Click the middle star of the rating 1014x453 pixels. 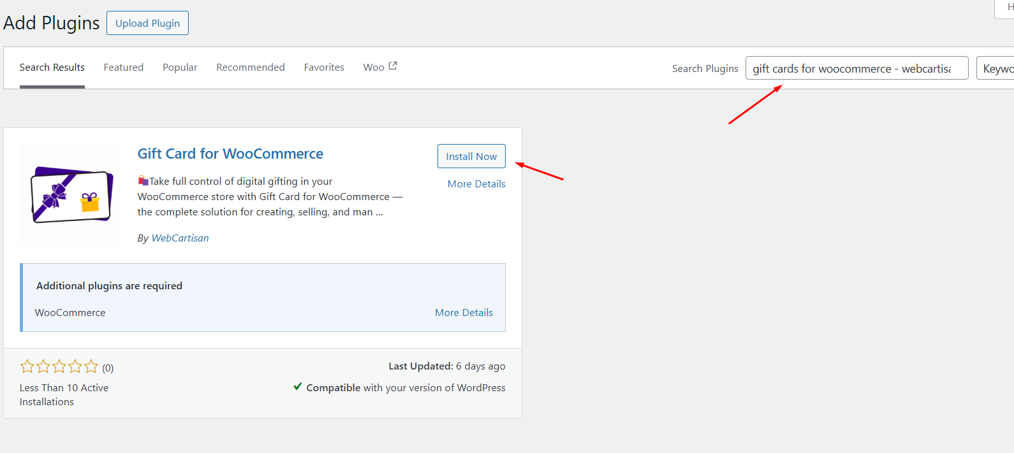(x=59, y=366)
